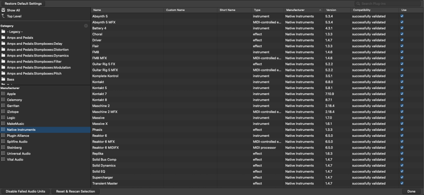
Task: Click the Logic manufacturer list icon
Action: [3, 118]
